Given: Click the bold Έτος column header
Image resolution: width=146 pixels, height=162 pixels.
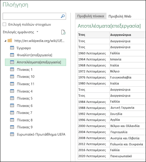Looking at the screenshot, I should 94,35.
